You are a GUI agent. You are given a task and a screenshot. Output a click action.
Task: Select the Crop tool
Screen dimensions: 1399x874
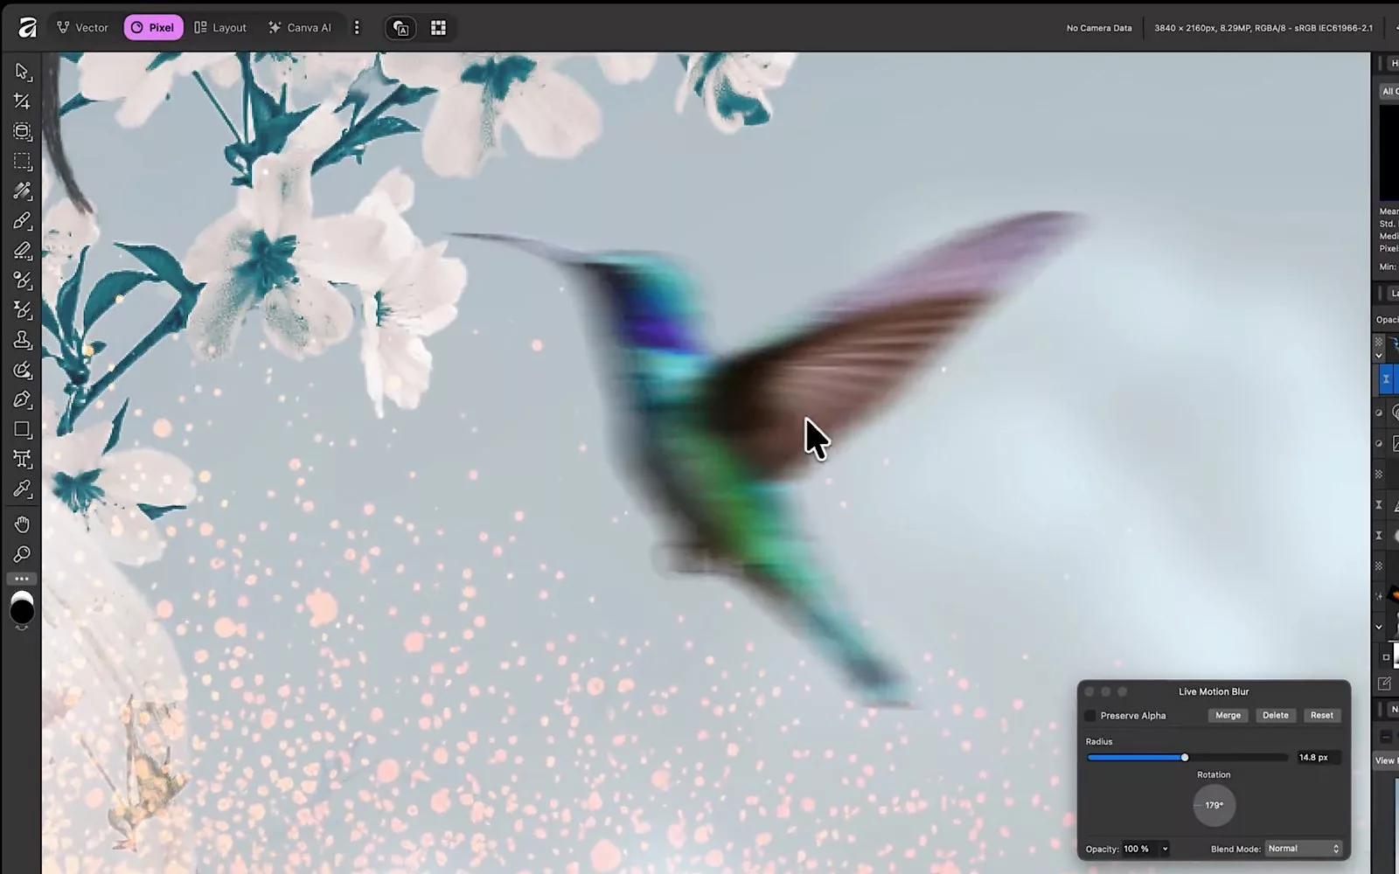[23, 101]
